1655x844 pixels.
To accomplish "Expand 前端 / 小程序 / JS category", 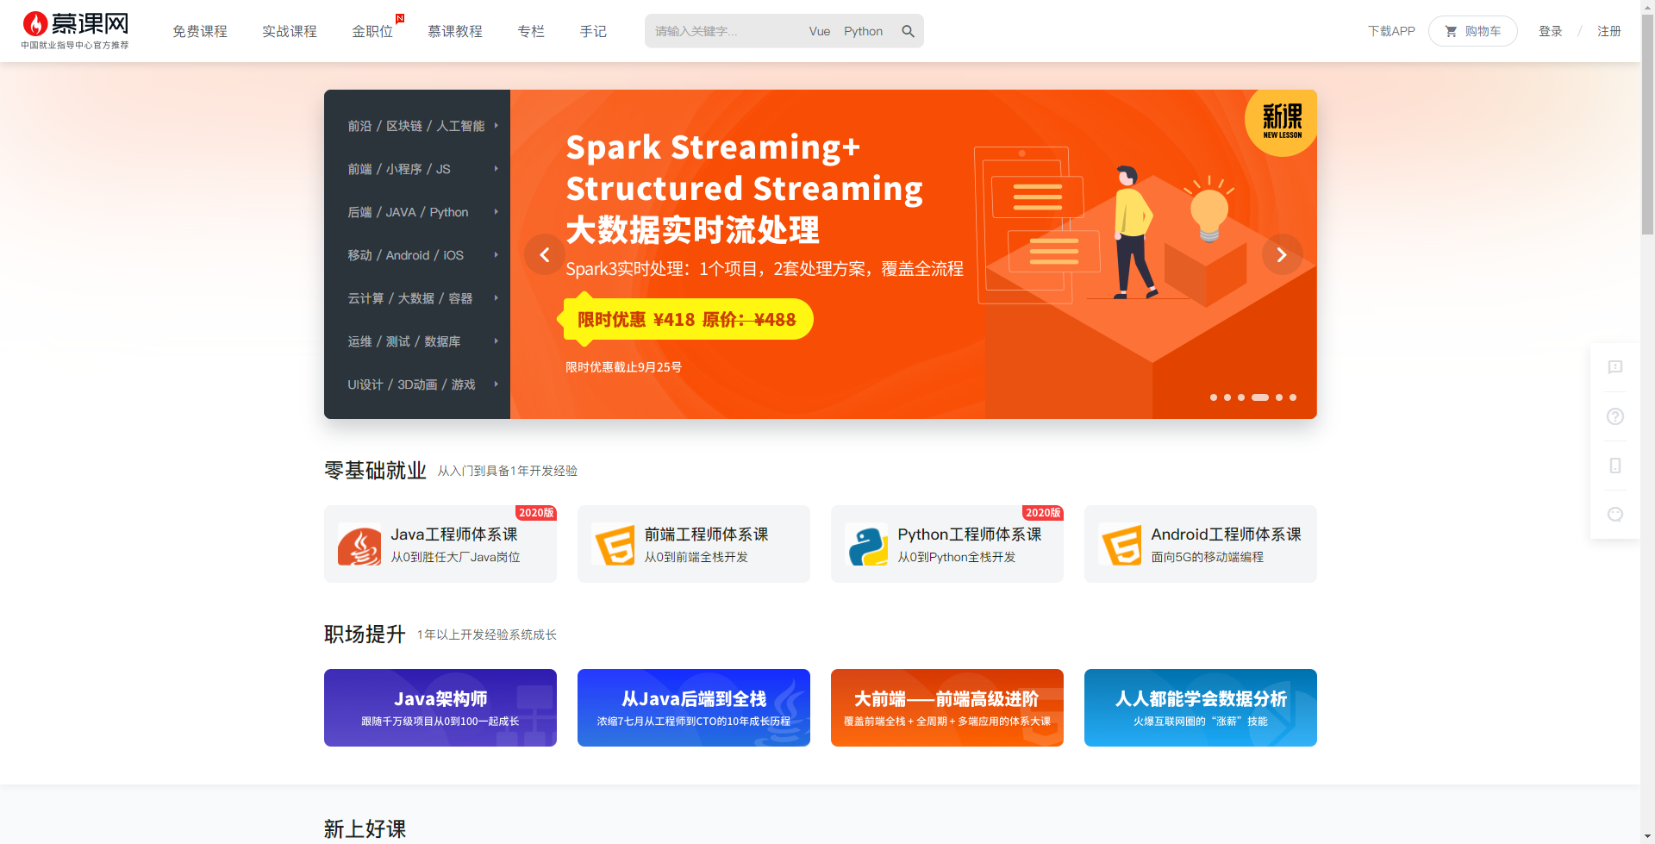I will 417,169.
